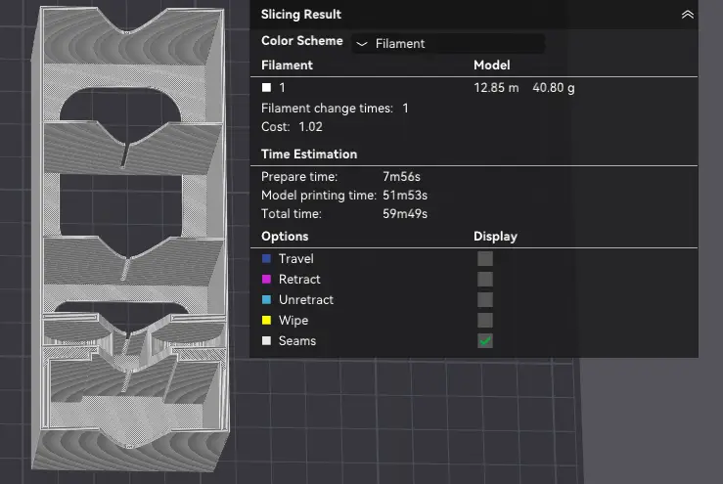Viewport: 723px width, 484px height.
Task: Open the Color Scheme Filament dropdown
Action: (x=448, y=43)
